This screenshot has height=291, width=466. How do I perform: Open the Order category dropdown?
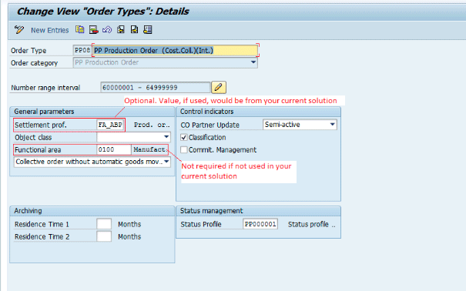253,62
